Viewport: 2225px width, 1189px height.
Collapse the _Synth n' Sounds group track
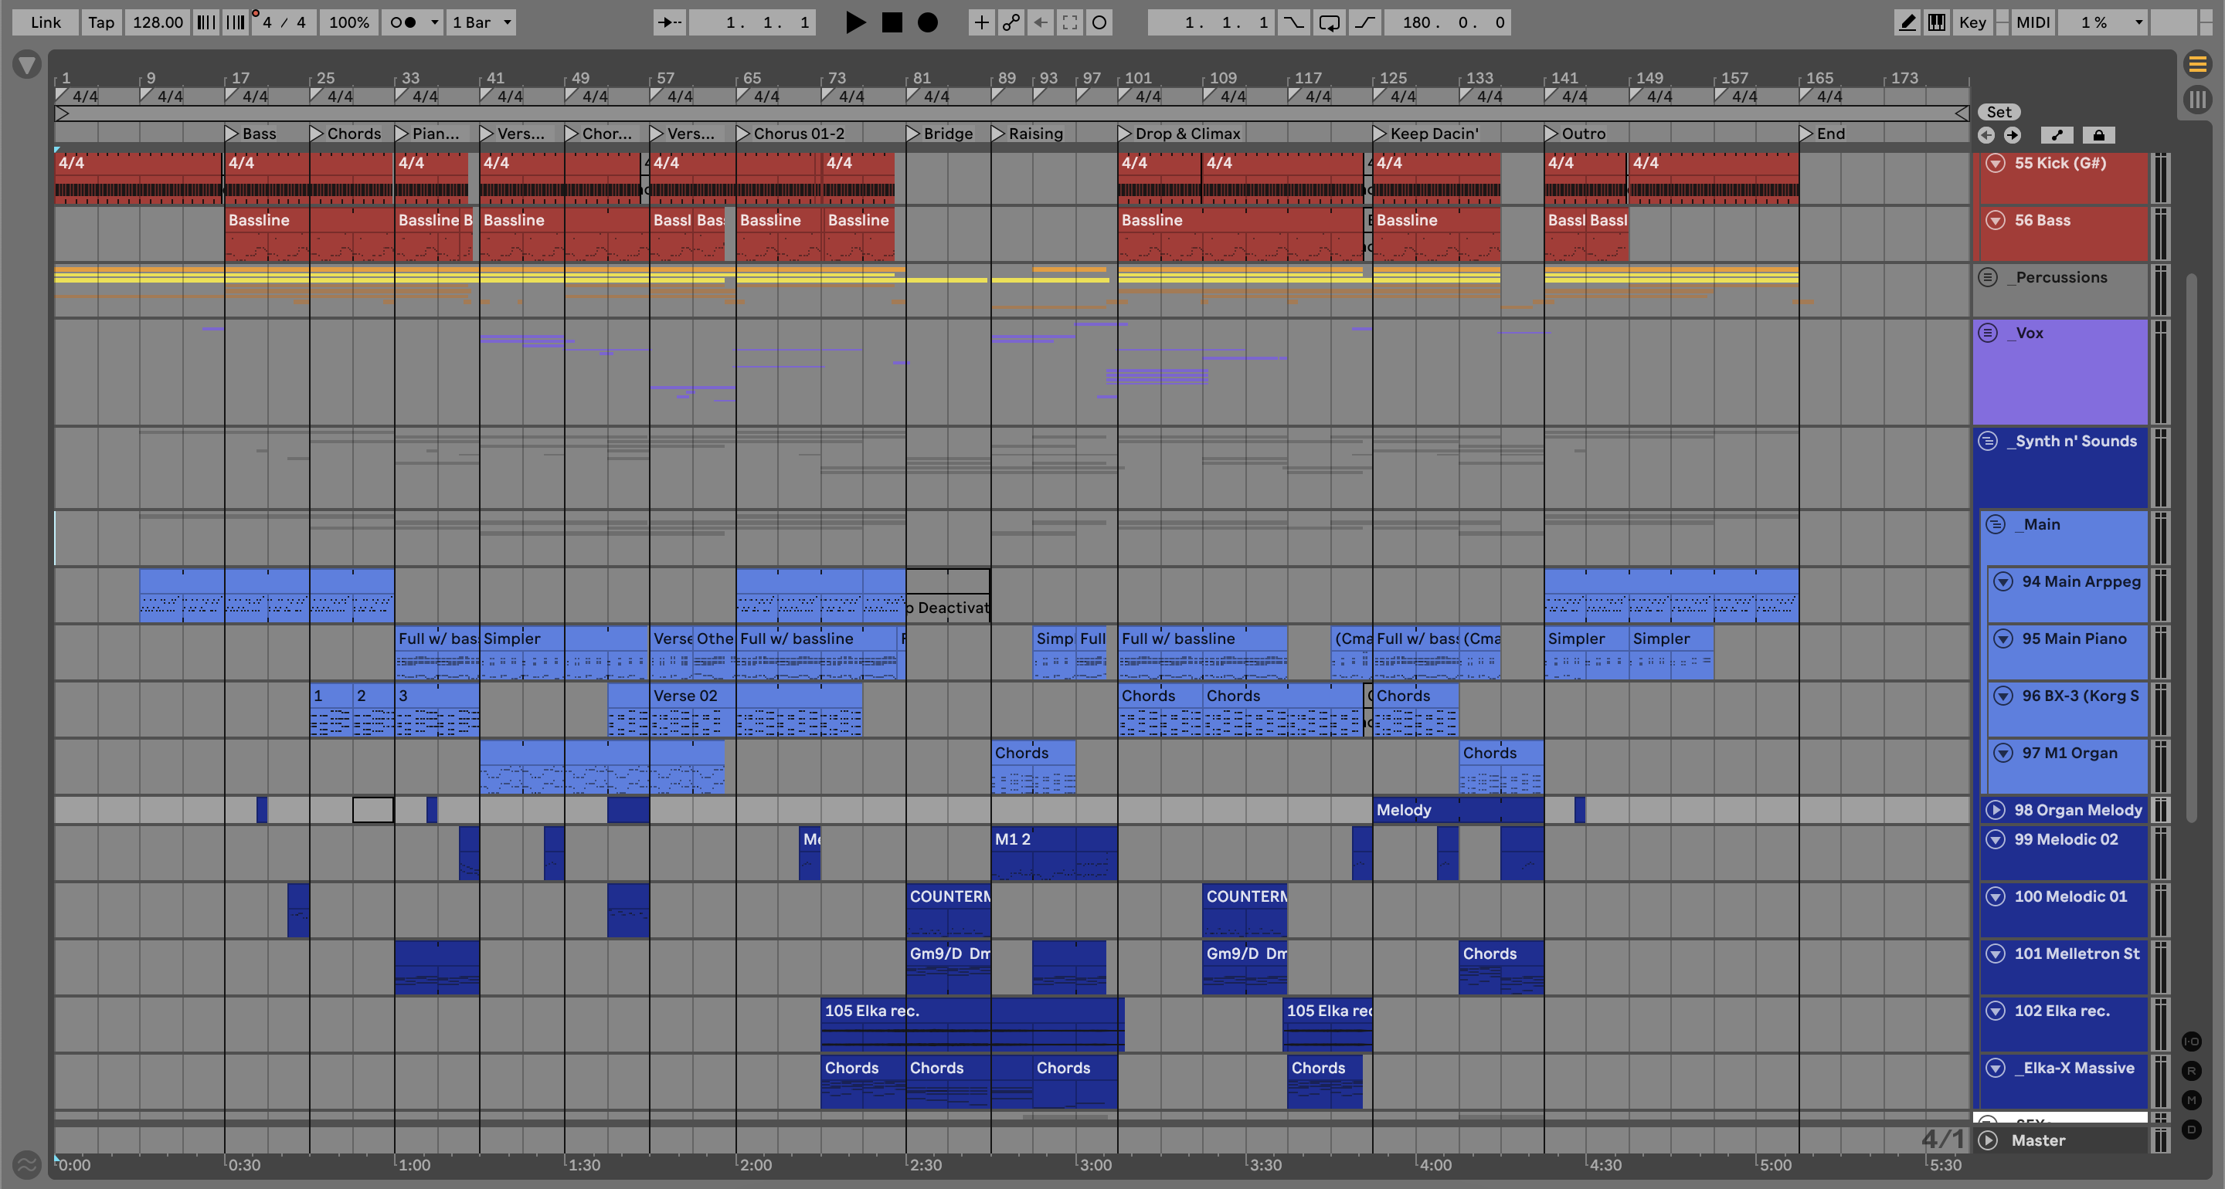coord(1989,441)
